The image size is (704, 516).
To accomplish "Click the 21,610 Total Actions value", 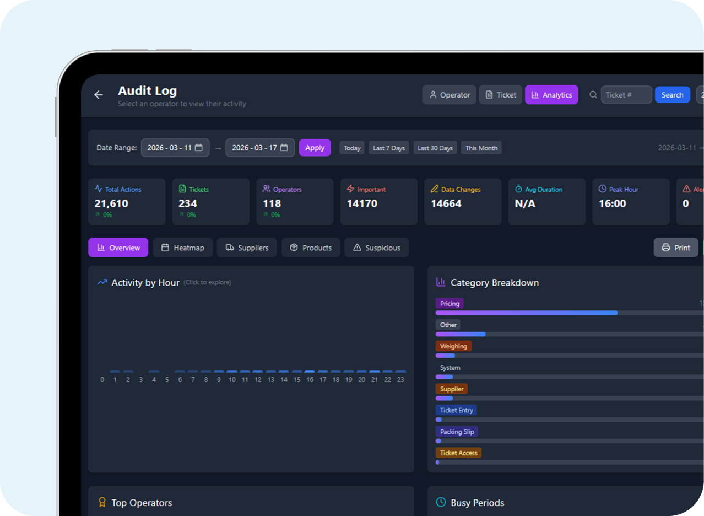I will pyautogui.click(x=111, y=203).
